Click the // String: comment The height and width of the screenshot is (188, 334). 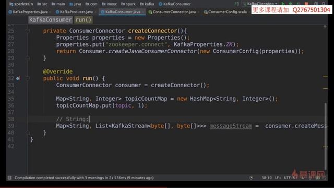pos(72,119)
